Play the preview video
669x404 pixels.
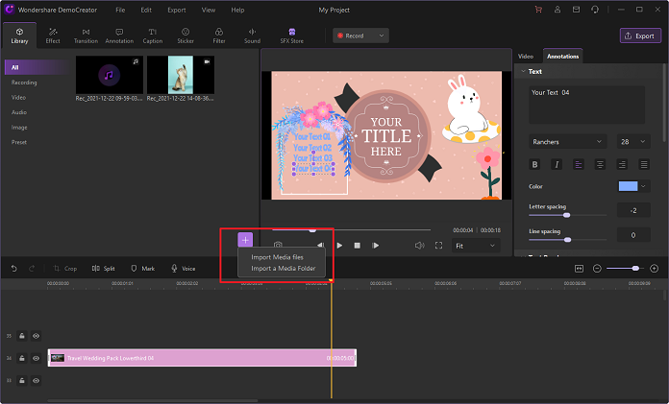[339, 246]
